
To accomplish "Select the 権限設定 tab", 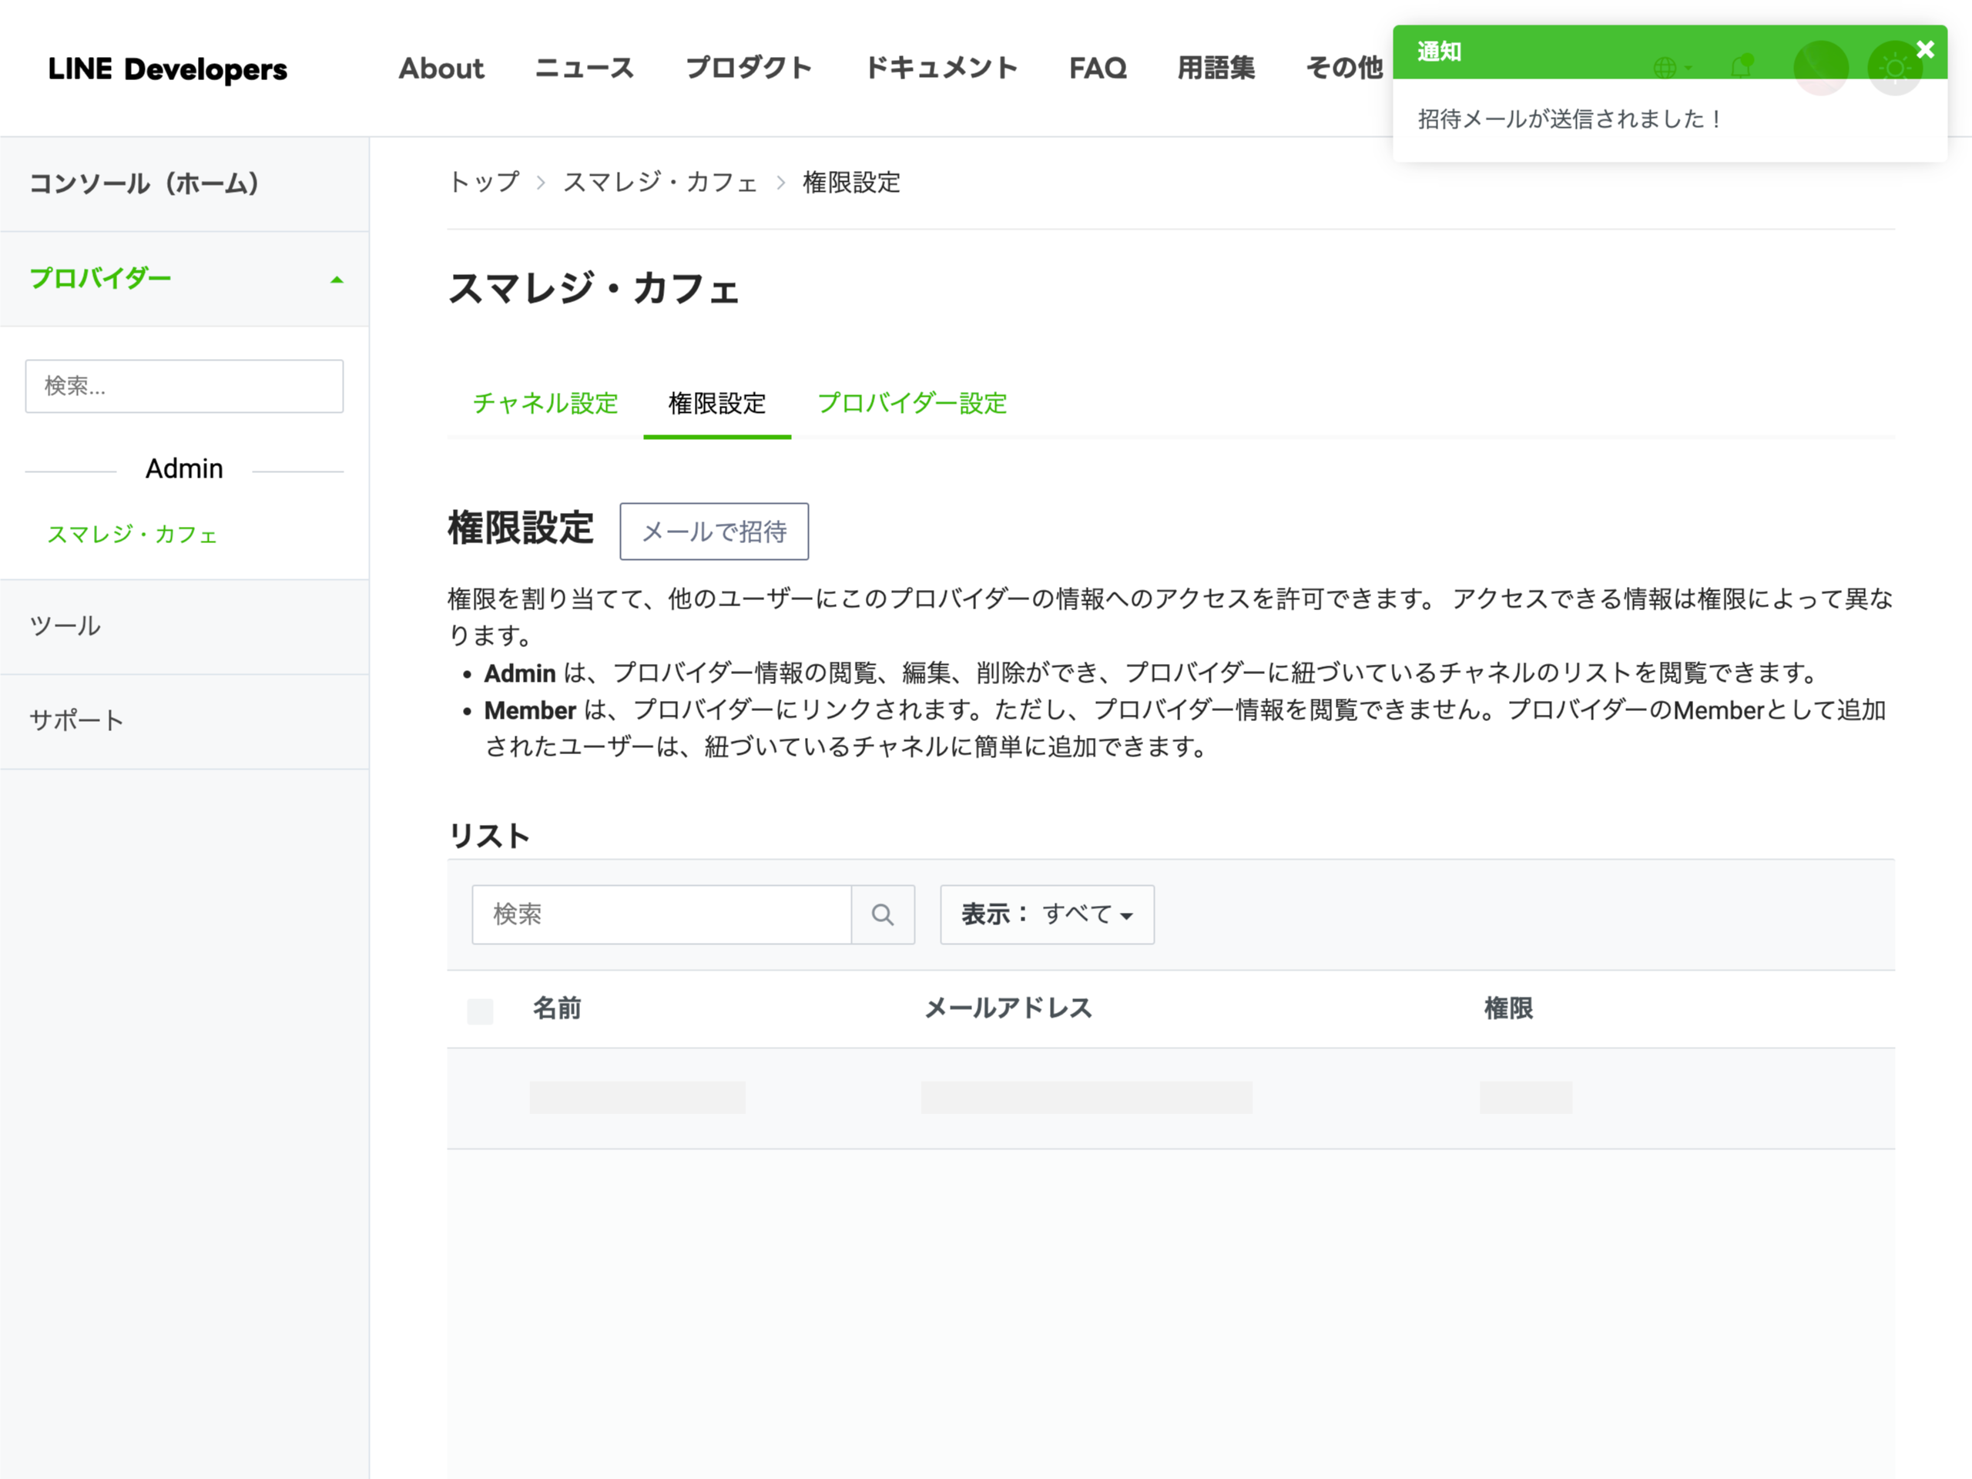I will (716, 403).
